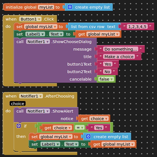Viewport: 157px width, 157px height.
Task: Open the get choice dropdown in notice socket
Action: click(x=99, y=119)
